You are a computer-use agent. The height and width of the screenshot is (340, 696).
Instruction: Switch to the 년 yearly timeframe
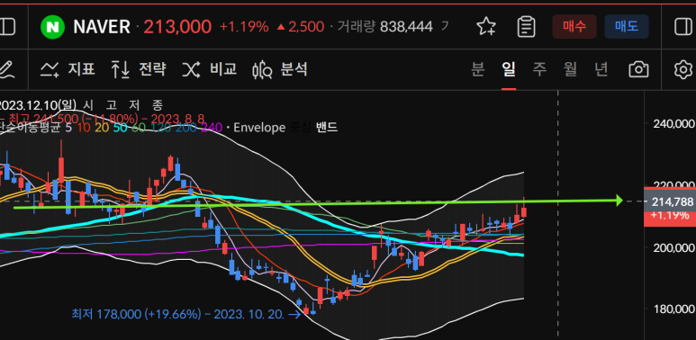(x=601, y=69)
